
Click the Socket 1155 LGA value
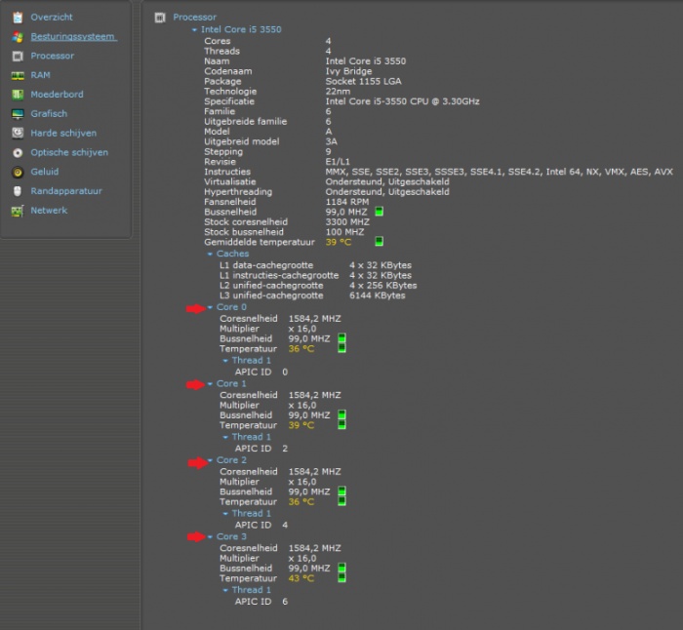363,81
